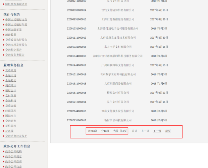Open 统计数据 sidebar link
Image resolution: width=208 pixels, height=168 pixels.
click(x=11, y=35)
